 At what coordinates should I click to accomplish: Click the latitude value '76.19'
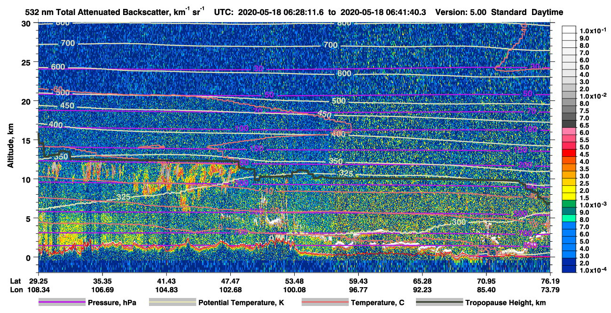pos(550,281)
